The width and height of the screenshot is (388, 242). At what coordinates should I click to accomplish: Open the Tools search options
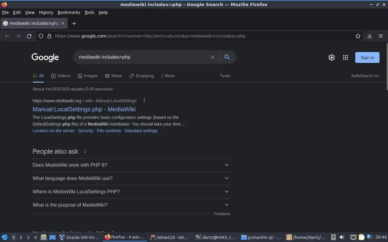point(225,76)
